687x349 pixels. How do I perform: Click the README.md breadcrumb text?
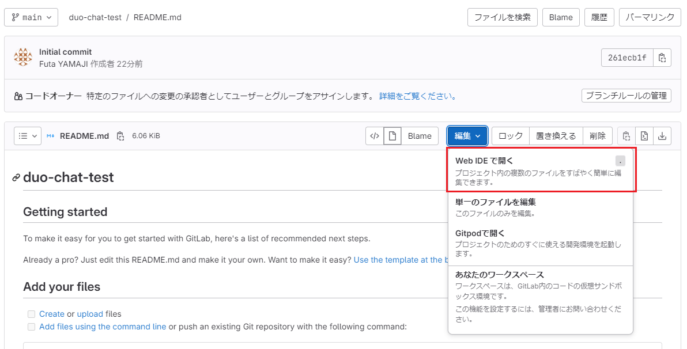157,17
